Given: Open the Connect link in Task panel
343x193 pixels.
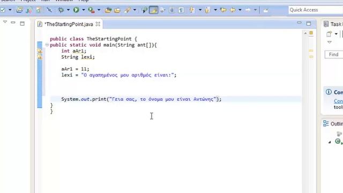Looking at the screenshot, I should coord(338,101).
